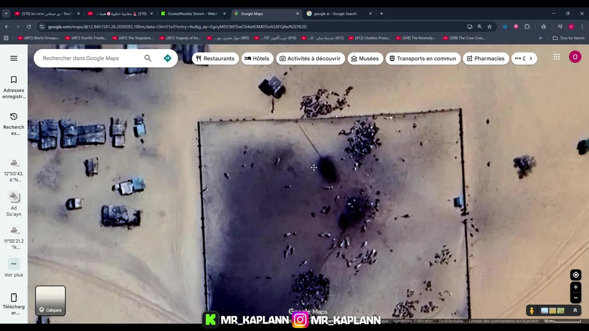Click the blue directions icon

click(x=167, y=58)
